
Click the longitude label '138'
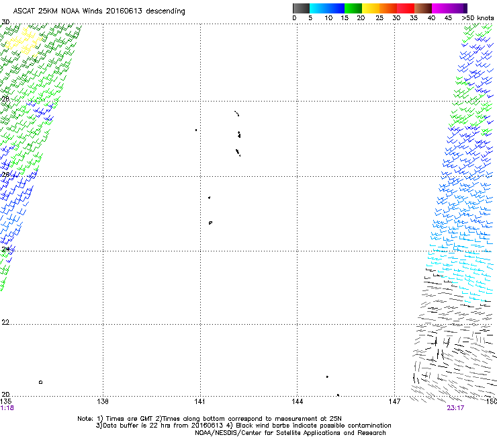(103, 401)
